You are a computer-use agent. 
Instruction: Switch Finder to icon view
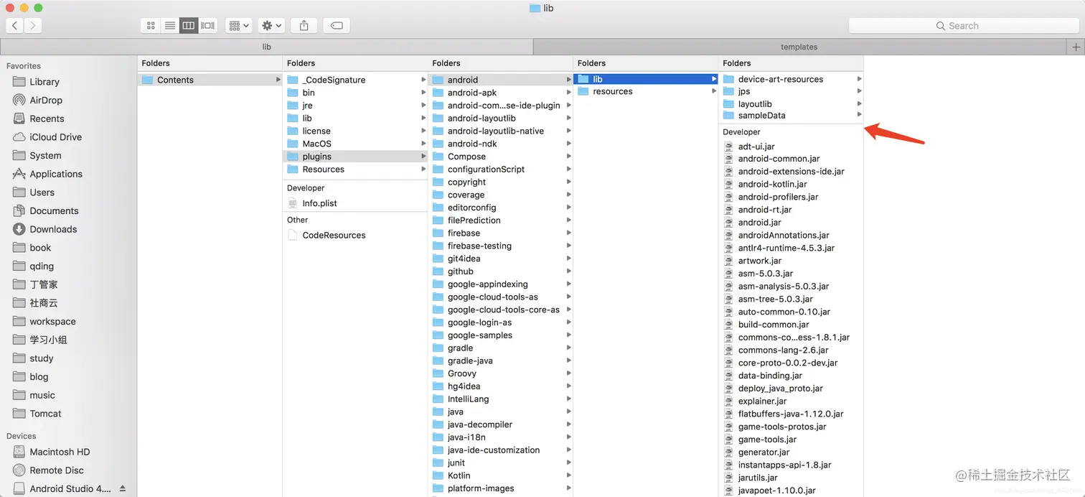[x=151, y=26]
